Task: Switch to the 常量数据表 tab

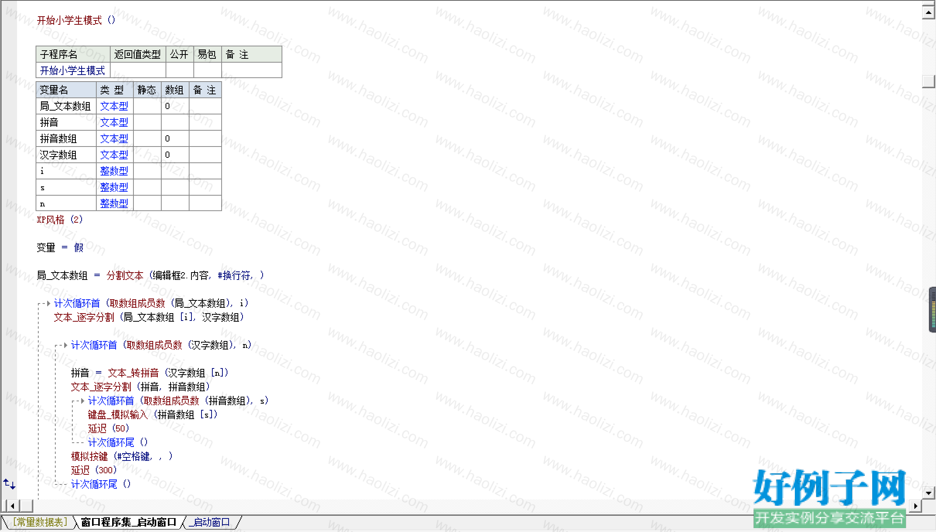Action: point(40,522)
